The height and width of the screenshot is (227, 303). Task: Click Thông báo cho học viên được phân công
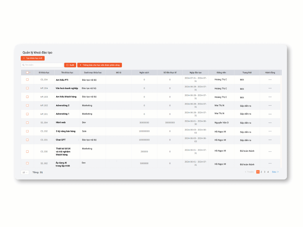[99, 65]
